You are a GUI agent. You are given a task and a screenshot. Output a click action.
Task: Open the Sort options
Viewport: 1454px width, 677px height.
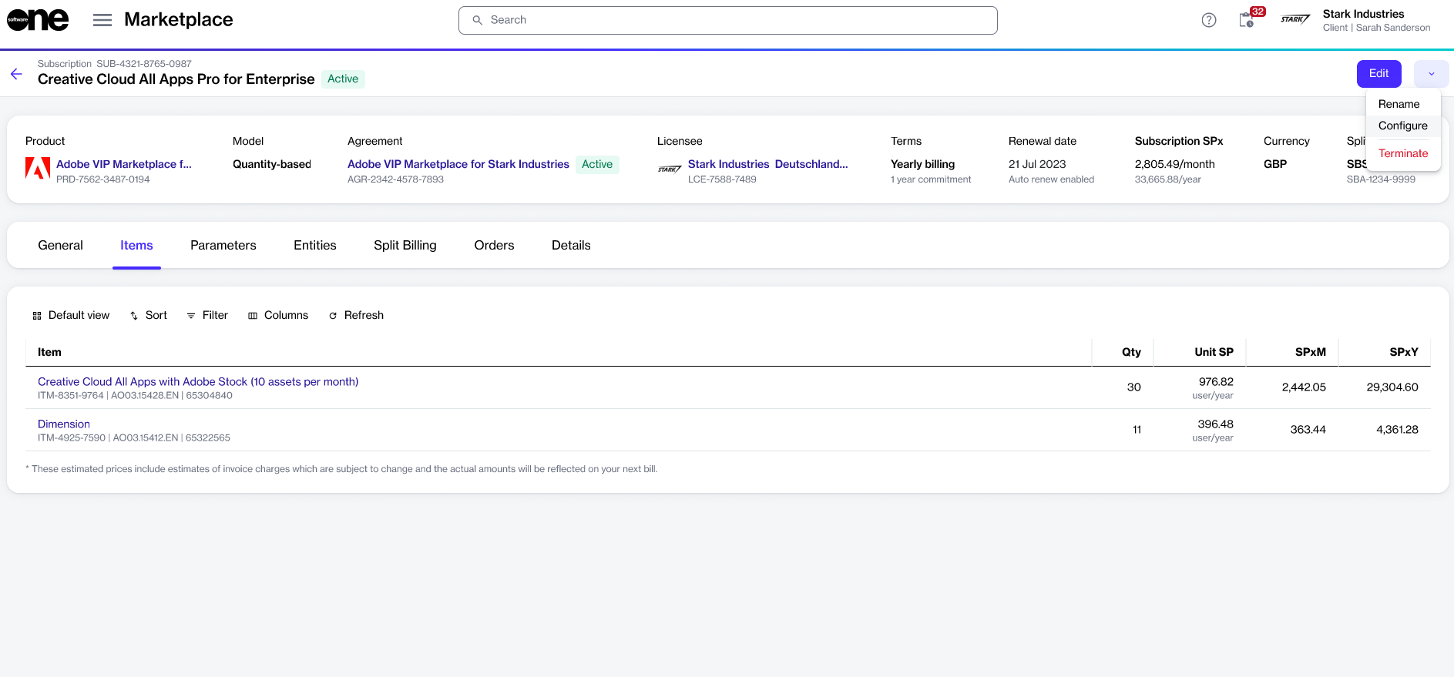click(x=149, y=315)
